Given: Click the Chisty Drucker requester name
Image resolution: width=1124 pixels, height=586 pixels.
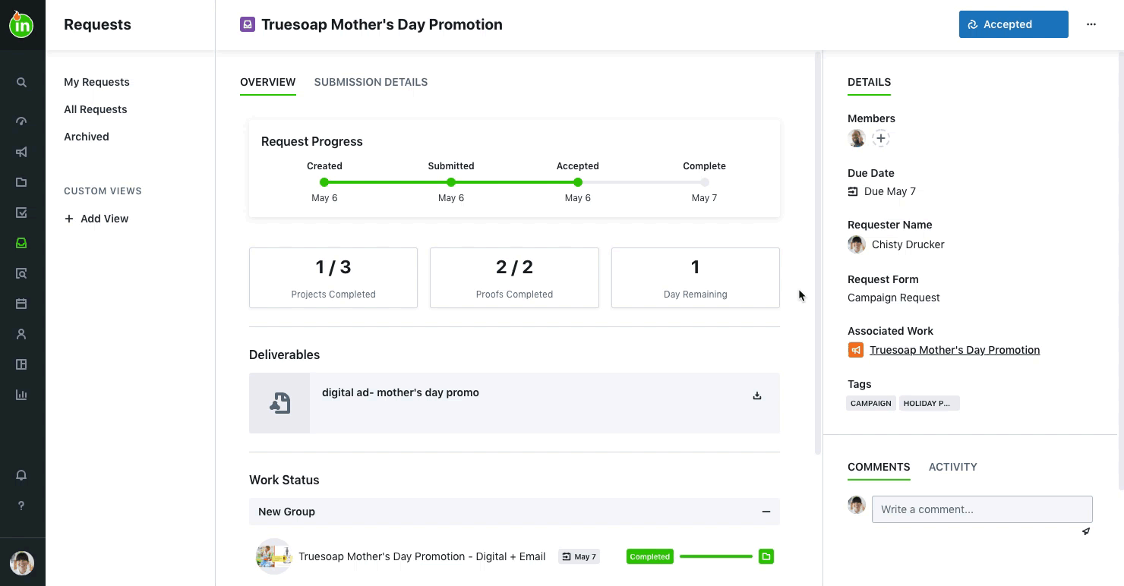Looking at the screenshot, I should (908, 244).
